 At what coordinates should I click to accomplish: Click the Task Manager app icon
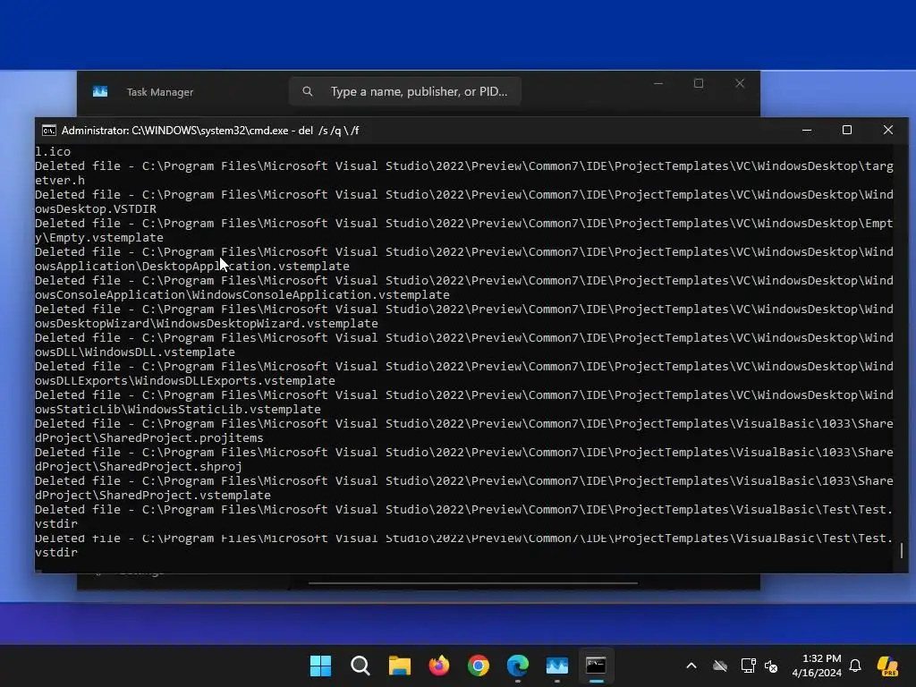(100, 91)
